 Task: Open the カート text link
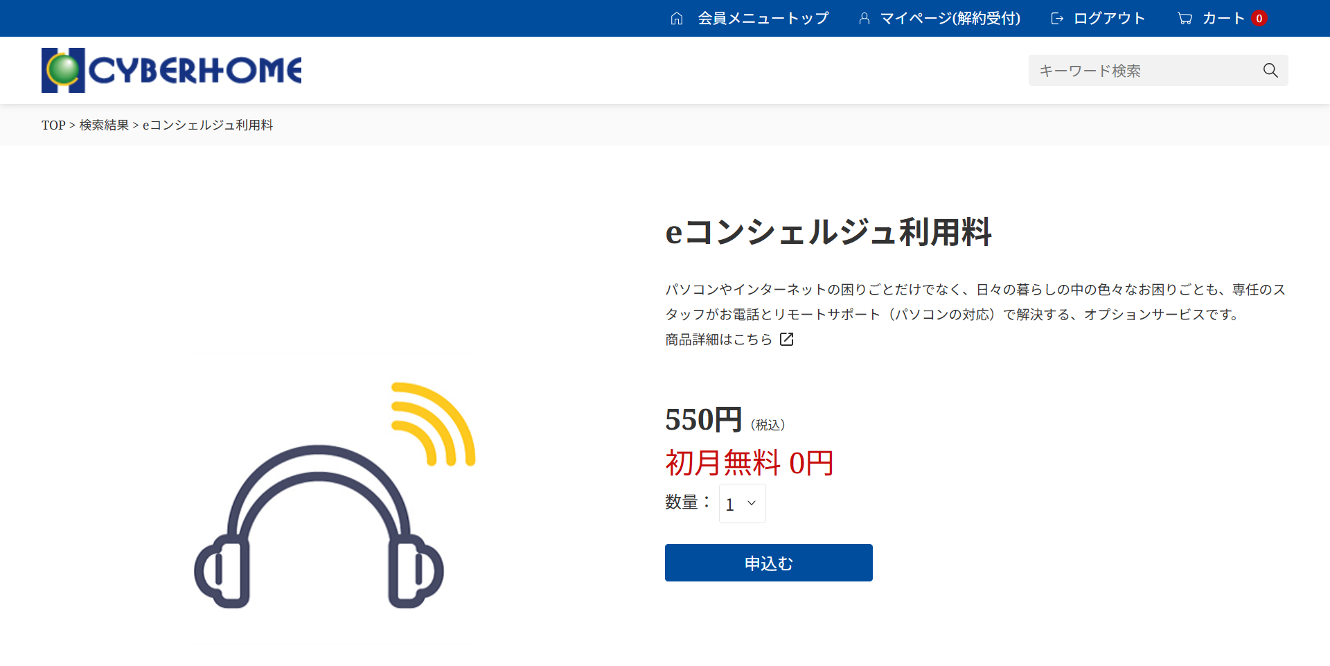[x=1223, y=19]
